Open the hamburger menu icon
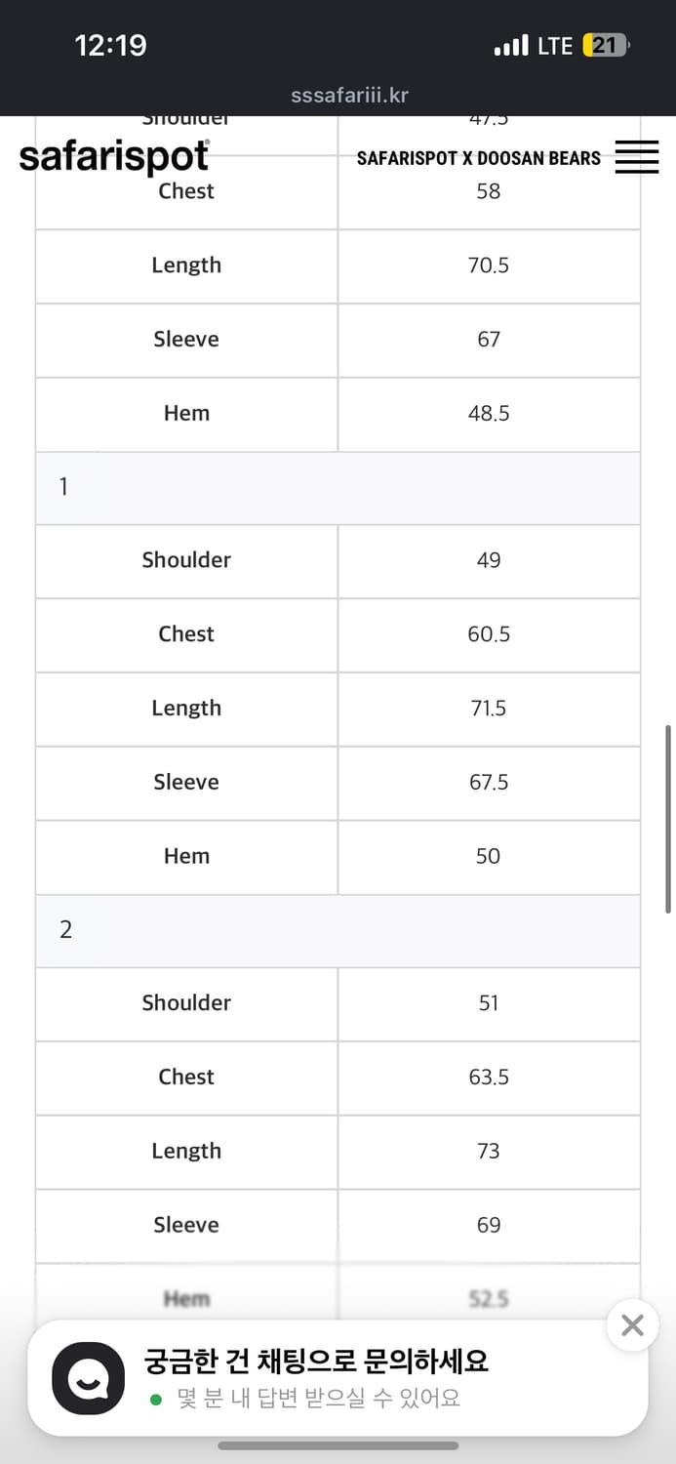Viewport: 676px width, 1464px height. 637,157
